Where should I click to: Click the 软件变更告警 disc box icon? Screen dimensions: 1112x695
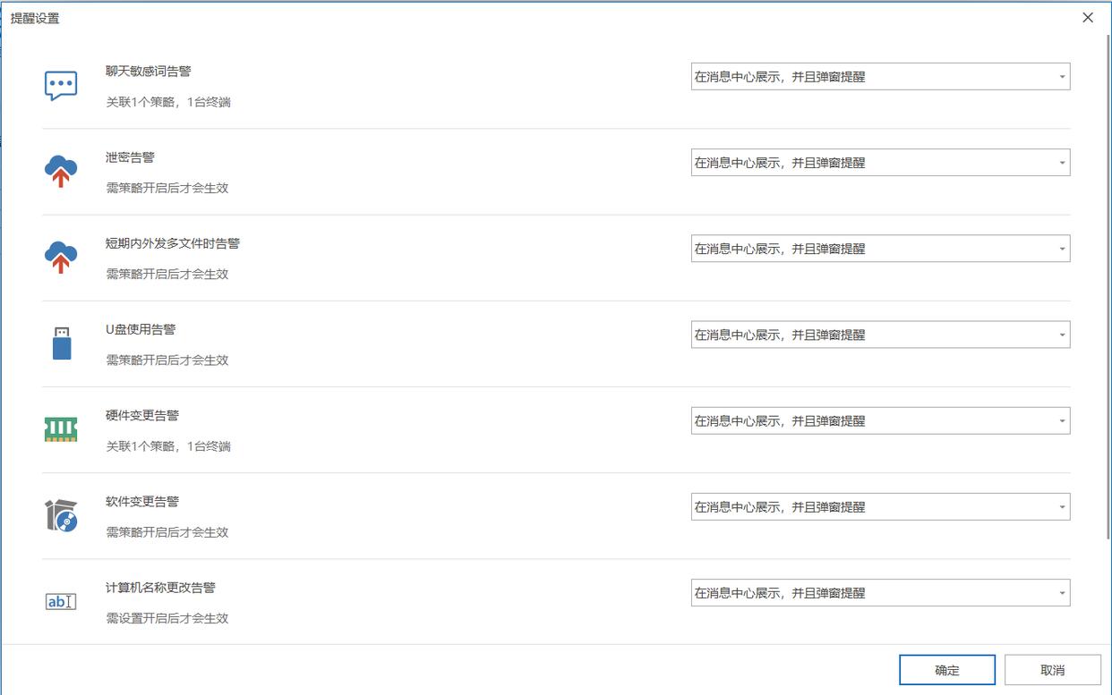61,515
